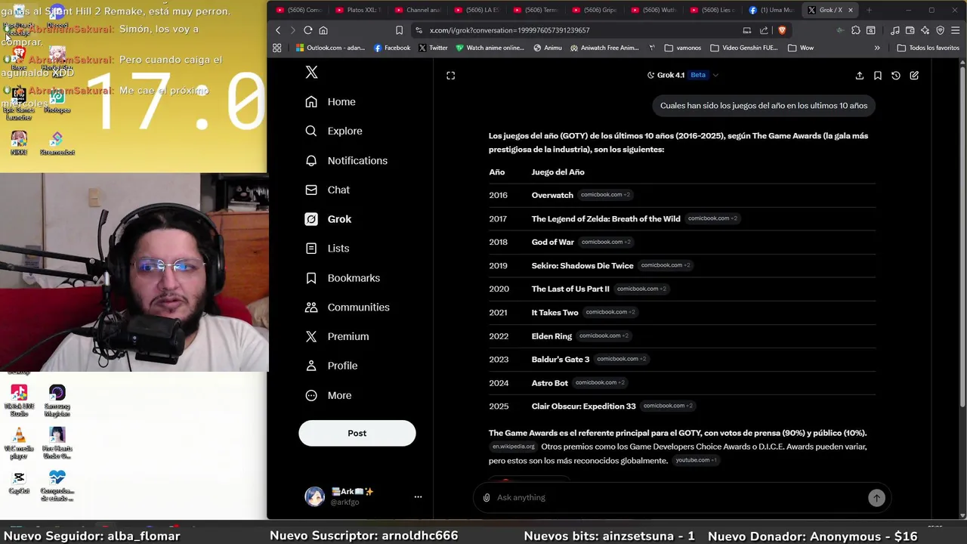The height and width of the screenshot is (544, 967).
Task: Open en.wikipedia.org source citation
Action: click(x=513, y=447)
